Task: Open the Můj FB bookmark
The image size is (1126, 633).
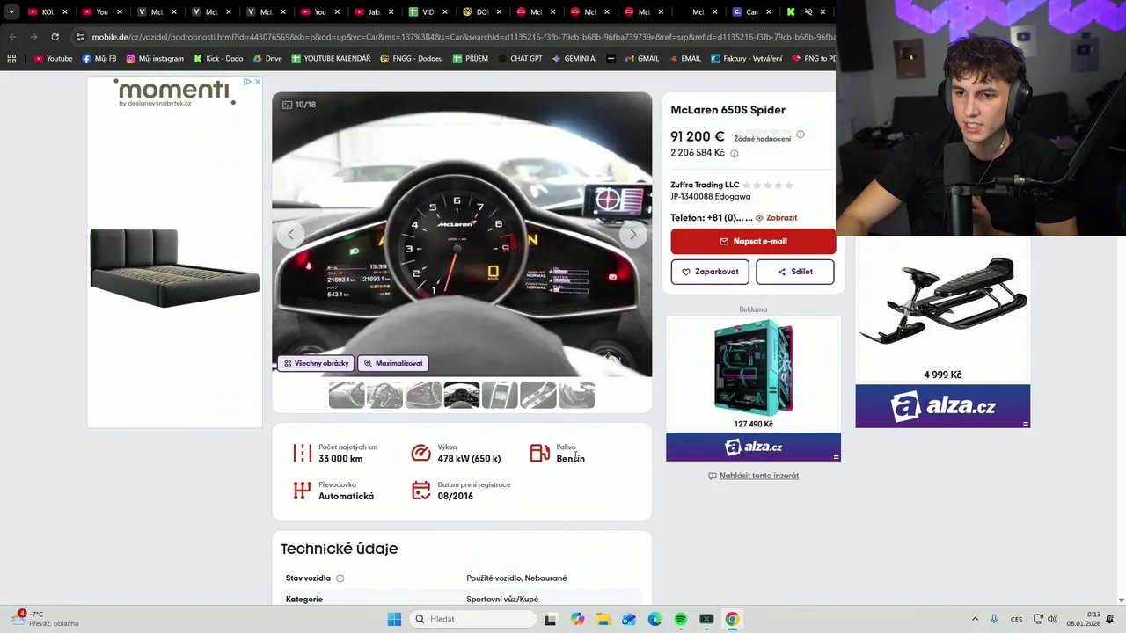Action: click(x=99, y=59)
